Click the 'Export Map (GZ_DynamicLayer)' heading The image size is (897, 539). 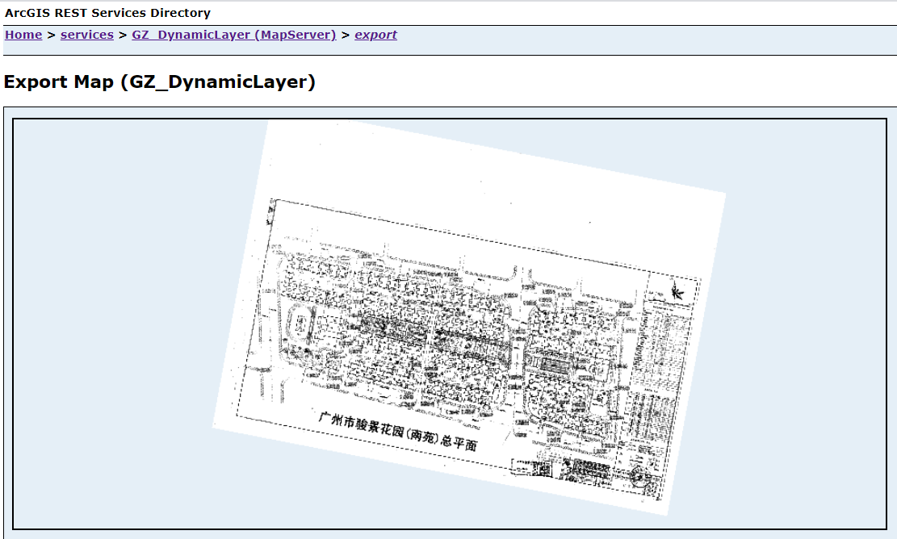pyautogui.click(x=160, y=81)
